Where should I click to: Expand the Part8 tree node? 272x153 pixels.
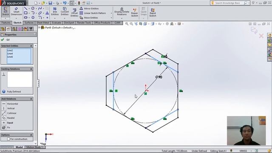click(39, 27)
